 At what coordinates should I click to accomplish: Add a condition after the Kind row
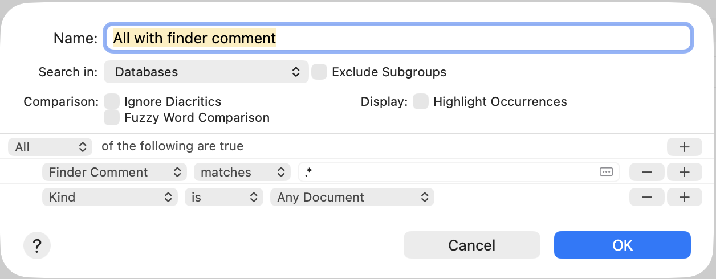(684, 197)
